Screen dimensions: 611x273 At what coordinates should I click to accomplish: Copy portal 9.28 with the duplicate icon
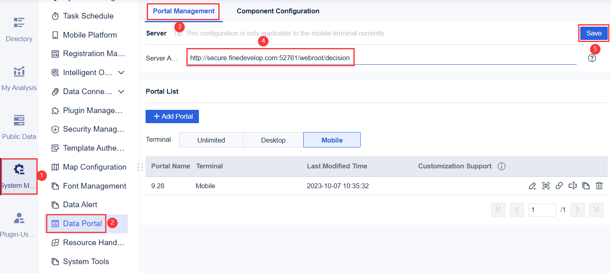586,186
